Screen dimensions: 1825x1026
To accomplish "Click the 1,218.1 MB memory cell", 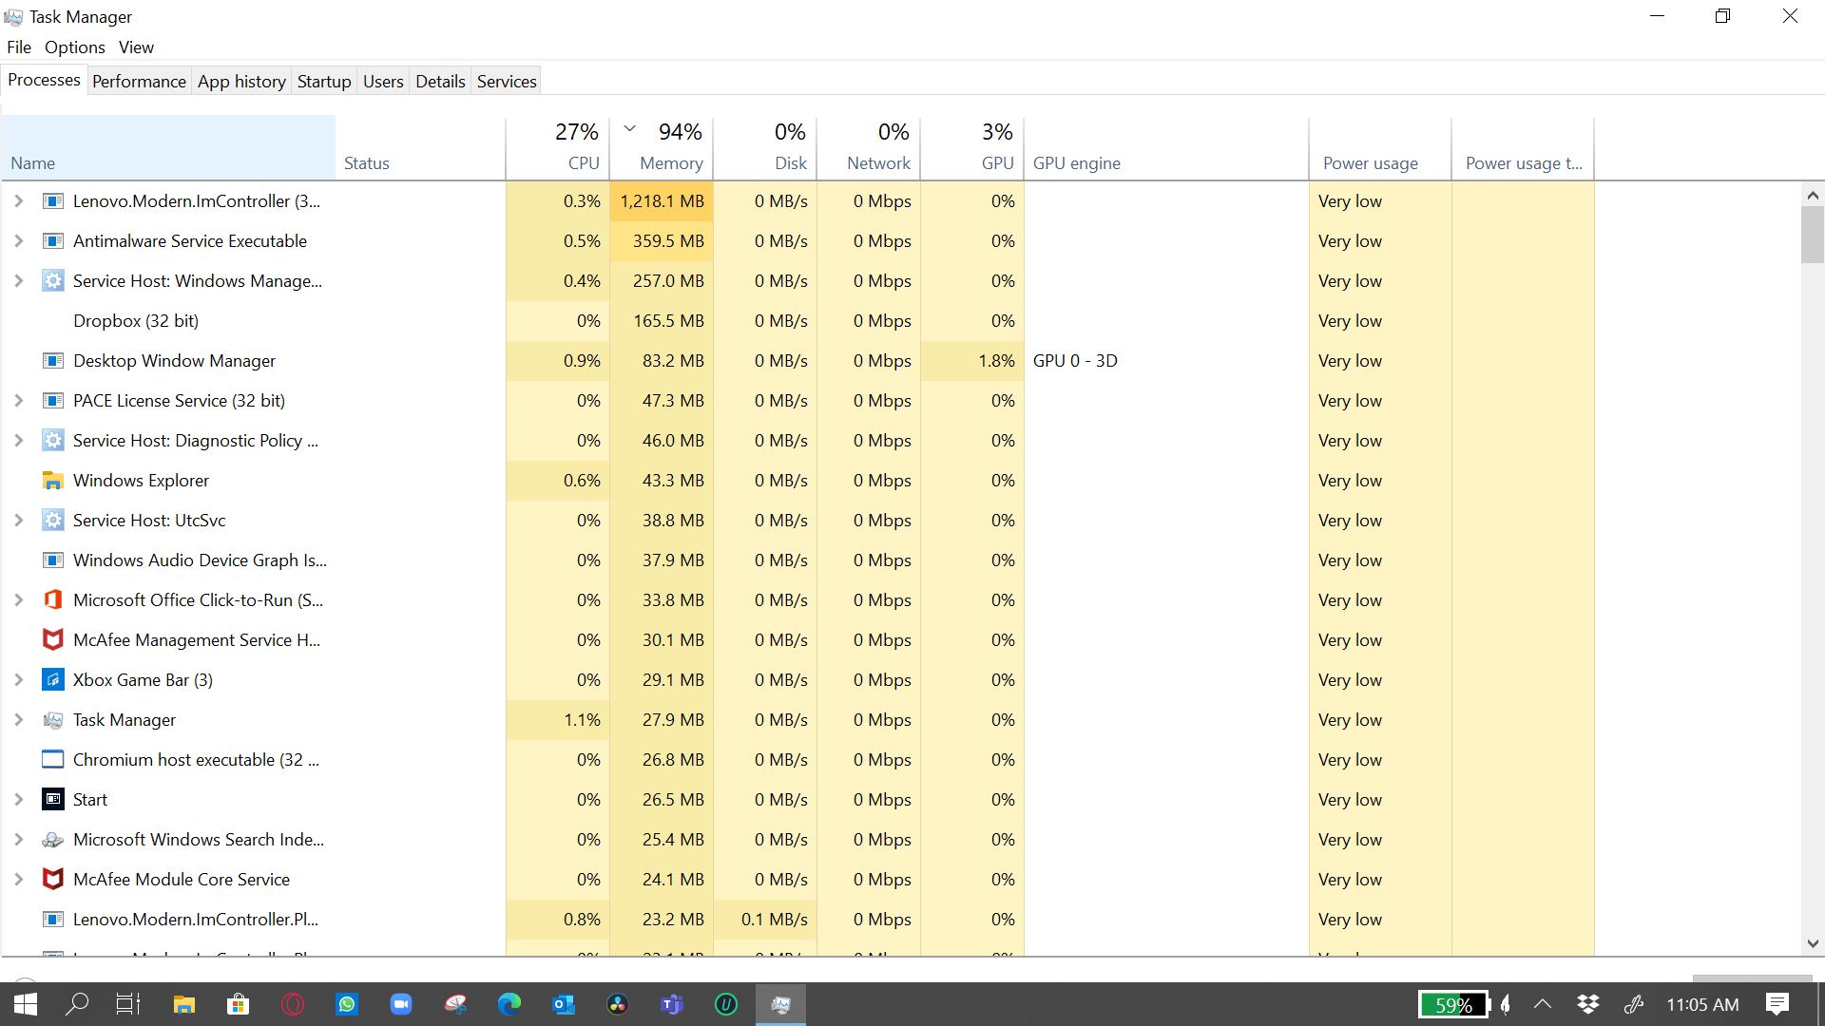I will click(x=662, y=201).
